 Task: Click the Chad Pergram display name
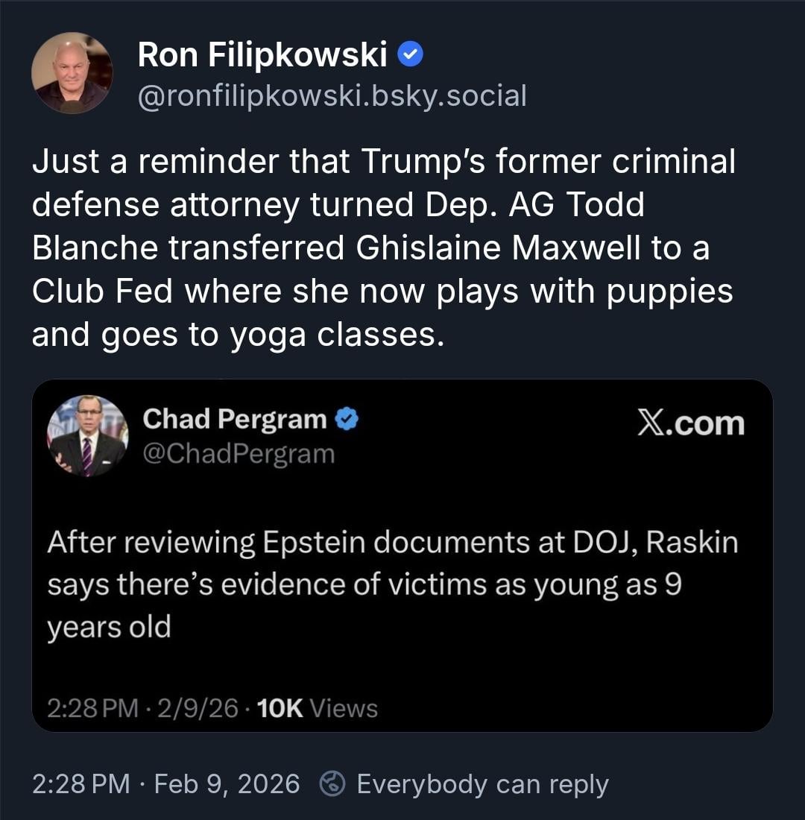(x=234, y=419)
